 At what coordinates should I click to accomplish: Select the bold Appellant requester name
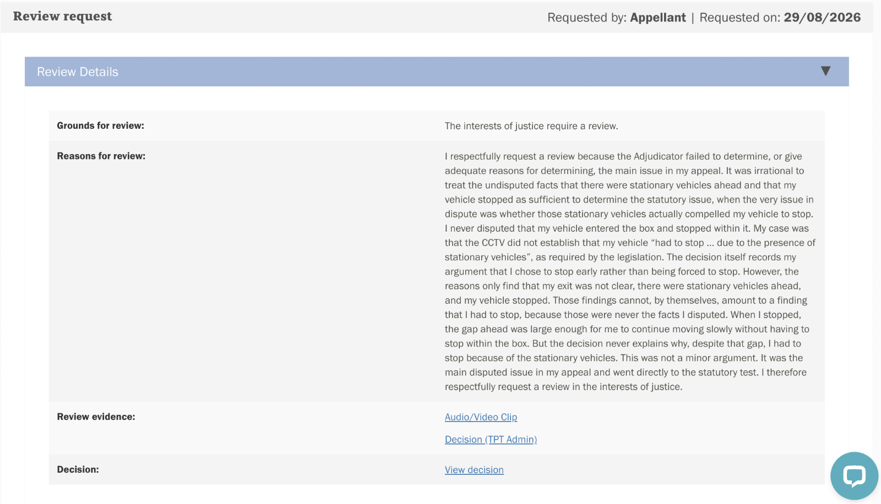[658, 18]
